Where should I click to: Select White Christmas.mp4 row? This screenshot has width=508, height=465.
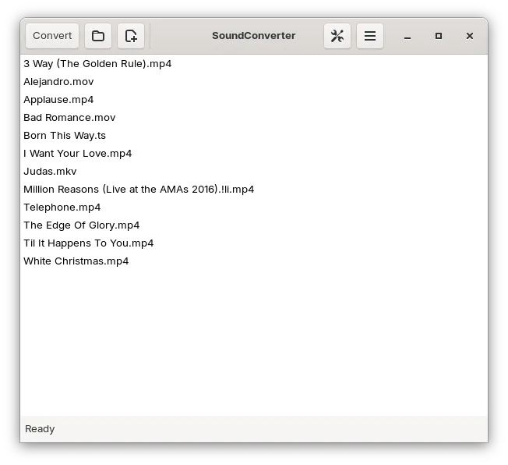pos(76,261)
